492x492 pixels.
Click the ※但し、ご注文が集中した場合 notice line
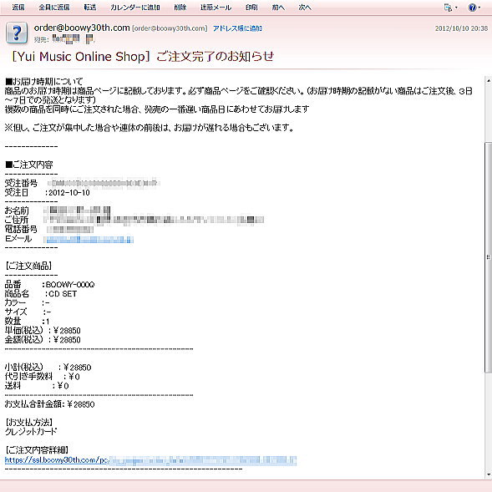click(150, 128)
